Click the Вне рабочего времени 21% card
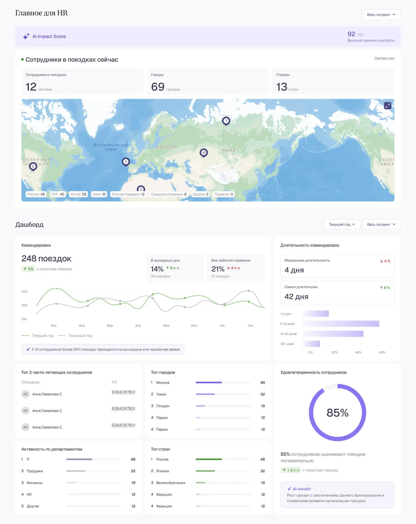Screen dimensions: 416x524 236,269
